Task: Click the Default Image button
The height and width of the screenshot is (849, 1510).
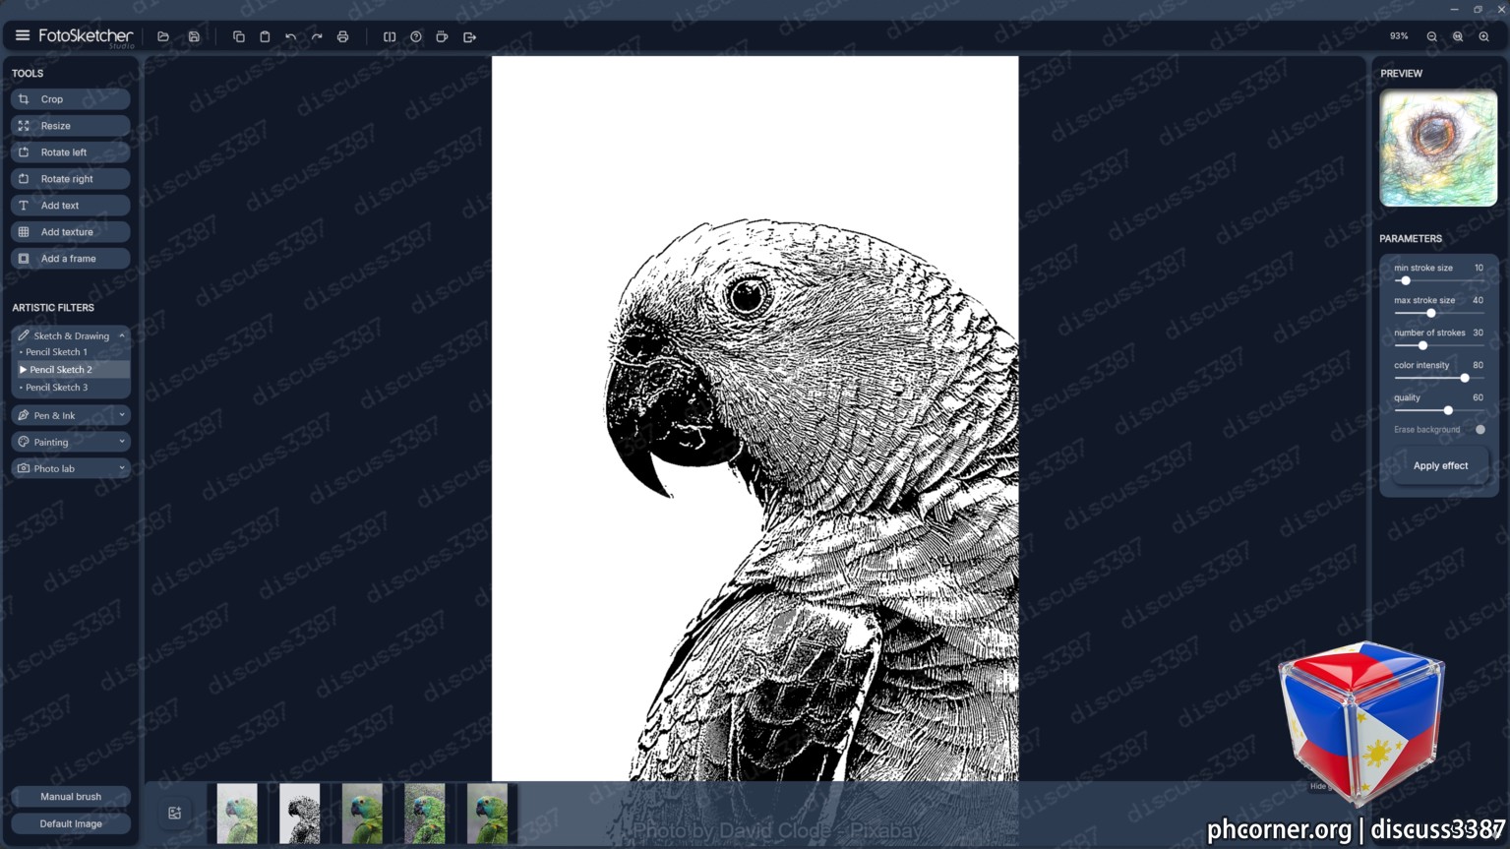Action: click(x=71, y=824)
